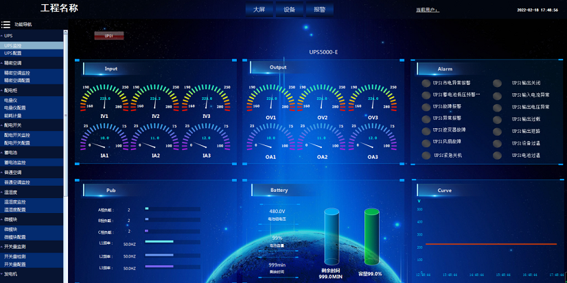Click the 当前用户 link
This screenshot has height=283, width=567.
(428, 10)
